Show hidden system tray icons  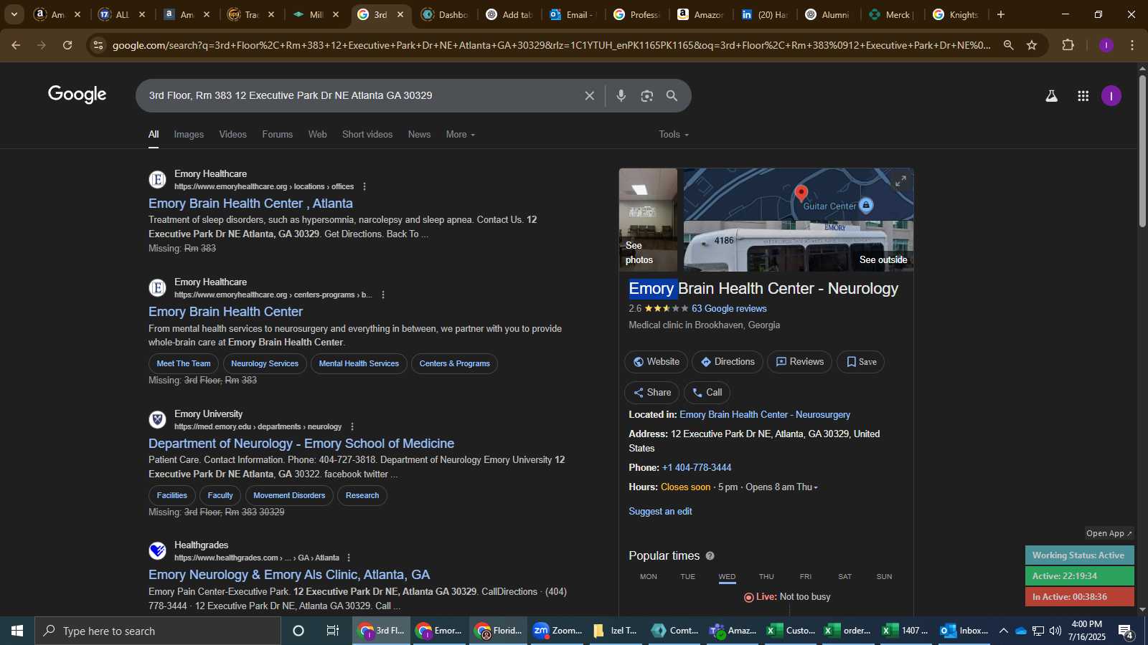[x=1003, y=631]
